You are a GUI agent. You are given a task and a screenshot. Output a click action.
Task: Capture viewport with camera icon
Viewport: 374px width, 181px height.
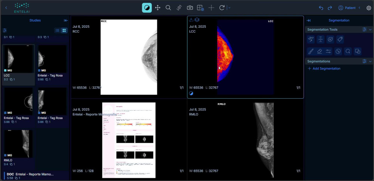(x=190, y=8)
